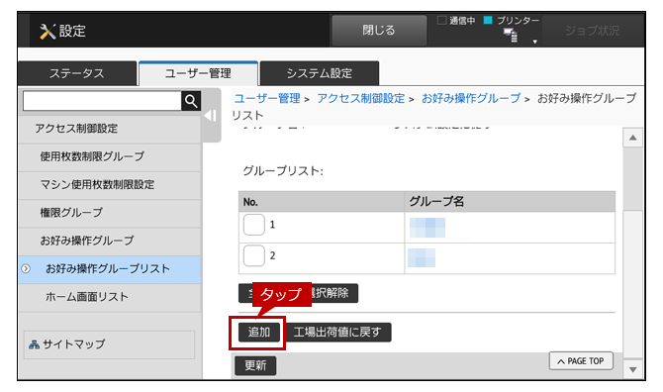This screenshot has height=392, width=663.
Task: Open ユーザー管理 breadcrumb link
Action: tap(267, 99)
